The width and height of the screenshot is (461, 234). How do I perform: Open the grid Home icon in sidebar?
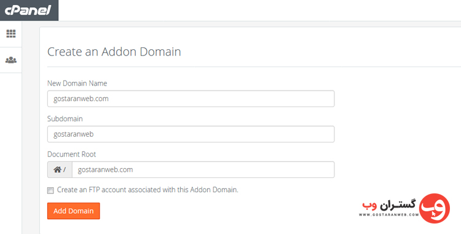pyautogui.click(x=11, y=34)
